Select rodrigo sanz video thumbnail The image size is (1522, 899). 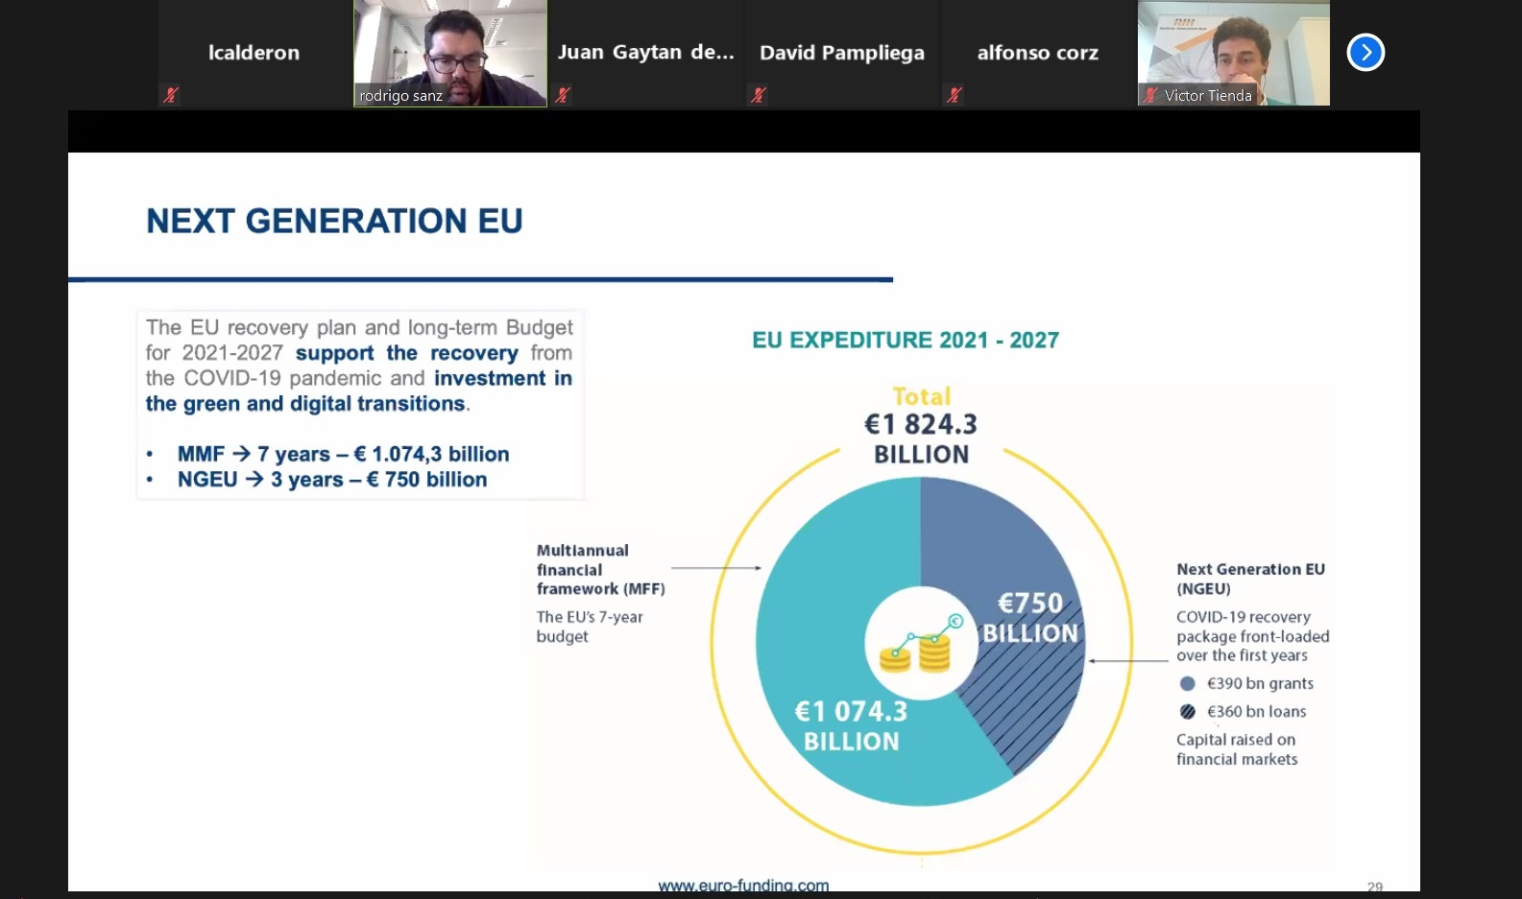tap(450, 53)
